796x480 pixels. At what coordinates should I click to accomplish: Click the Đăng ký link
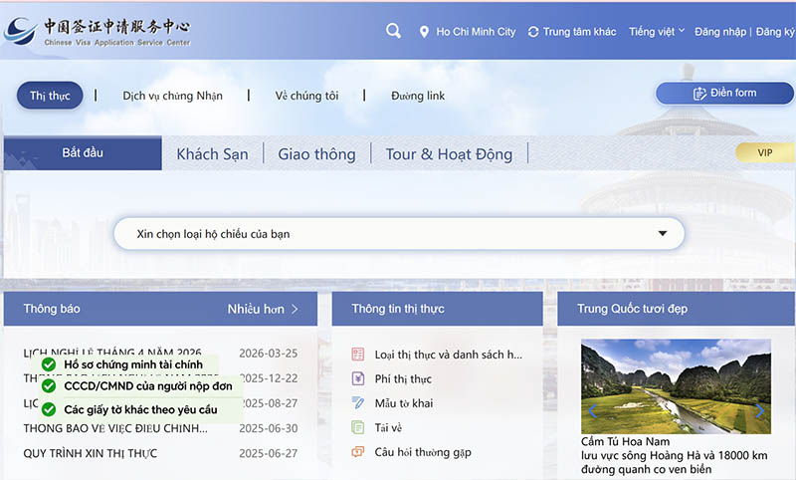point(775,32)
